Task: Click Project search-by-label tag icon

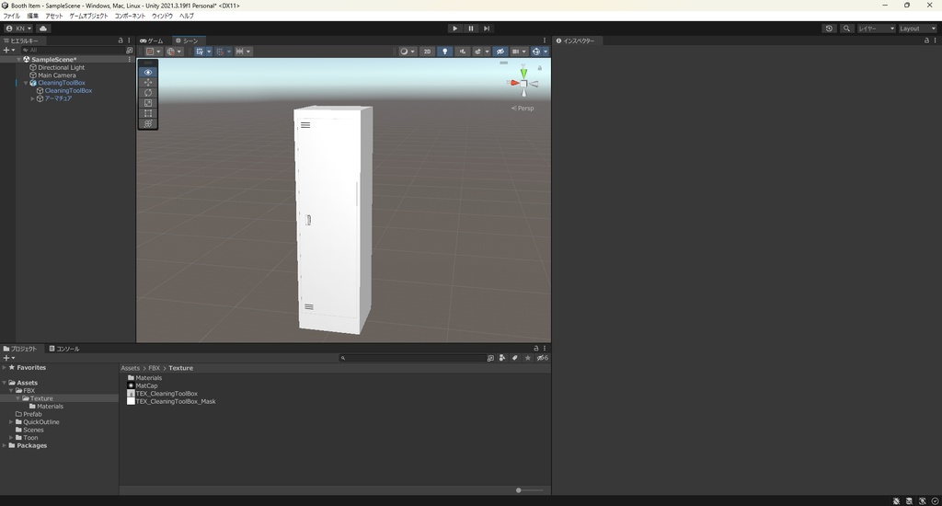Action: coord(515,358)
